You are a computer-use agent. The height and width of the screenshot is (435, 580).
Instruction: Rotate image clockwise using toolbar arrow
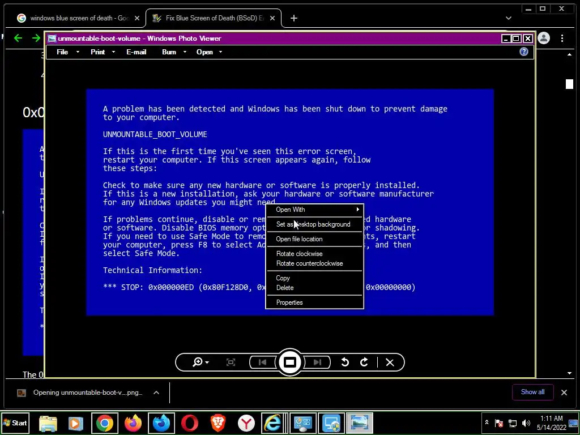[364, 362]
